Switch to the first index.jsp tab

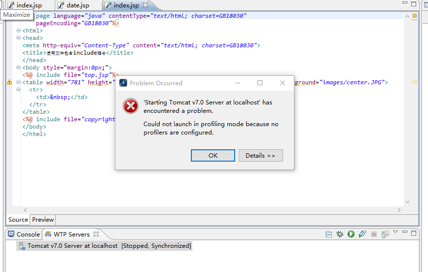pyautogui.click(x=25, y=5)
